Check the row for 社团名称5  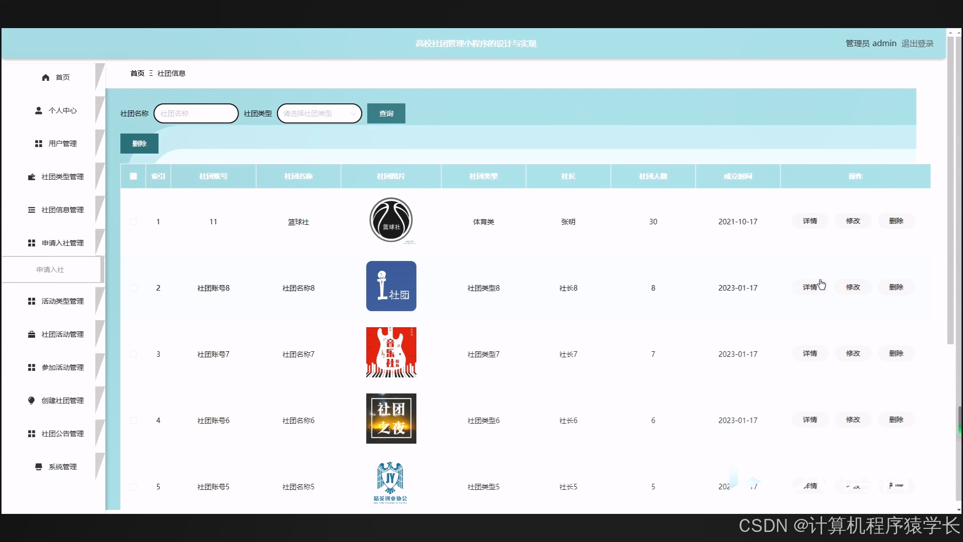133,487
